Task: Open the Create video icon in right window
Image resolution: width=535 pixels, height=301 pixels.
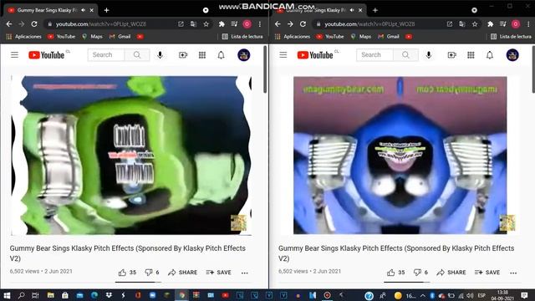Action: tap(451, 55)
